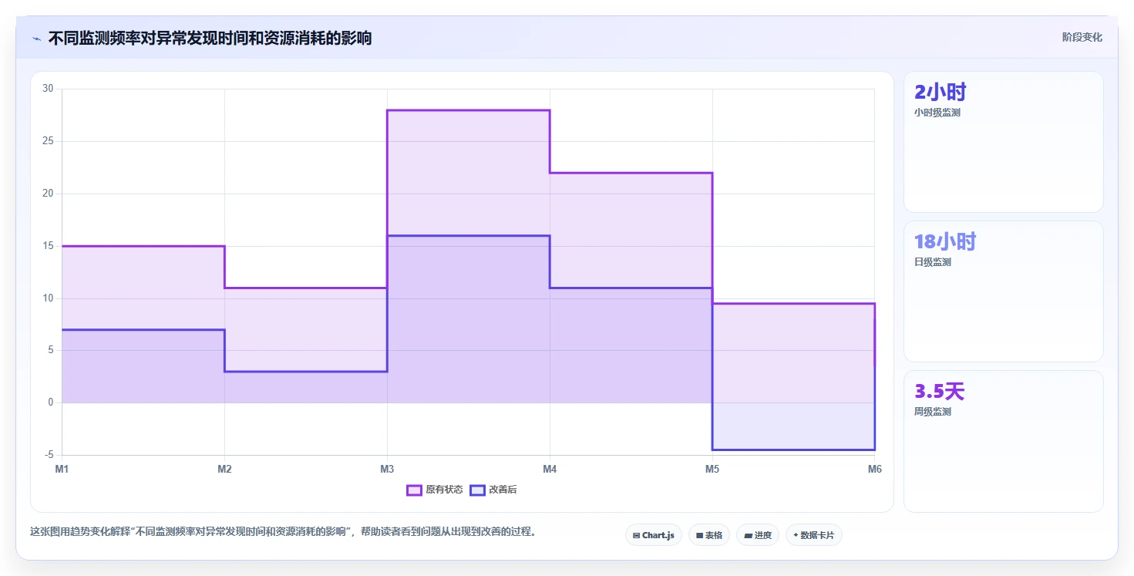Toggle the 原有状态 legend item

435,490
